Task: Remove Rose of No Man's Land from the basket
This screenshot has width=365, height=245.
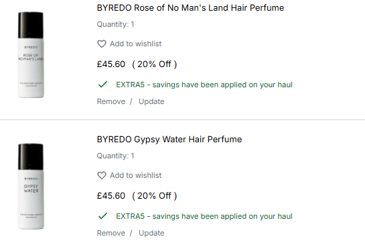Action: pos(111,101)
